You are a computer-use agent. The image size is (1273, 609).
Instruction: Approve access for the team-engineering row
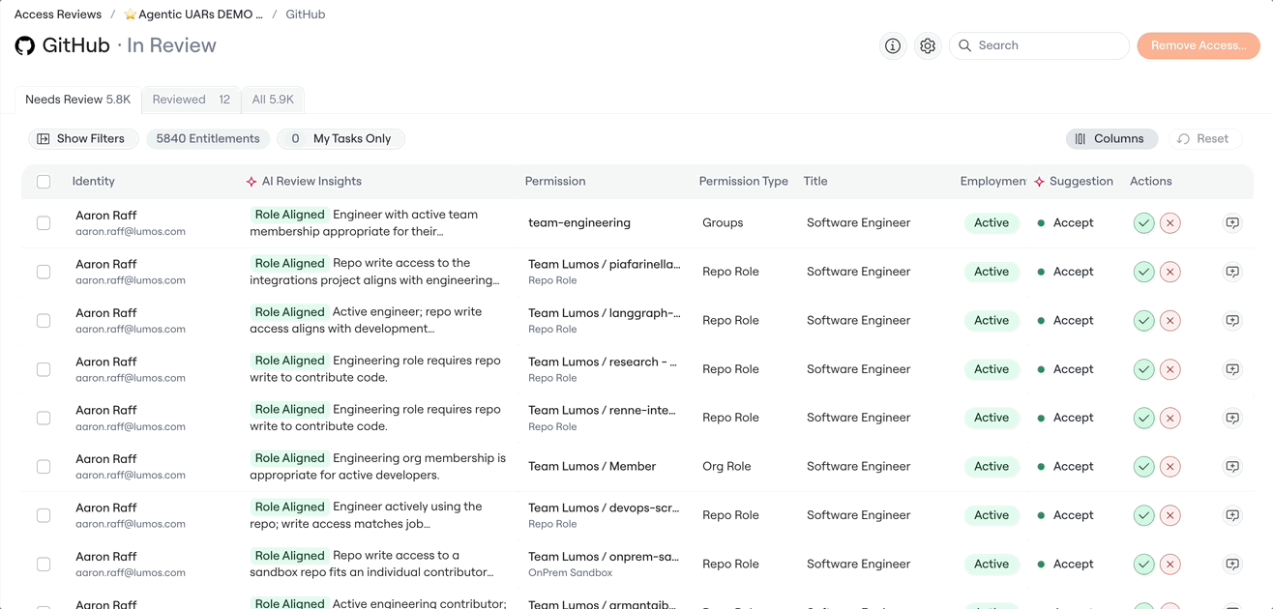click(1144, 223)
